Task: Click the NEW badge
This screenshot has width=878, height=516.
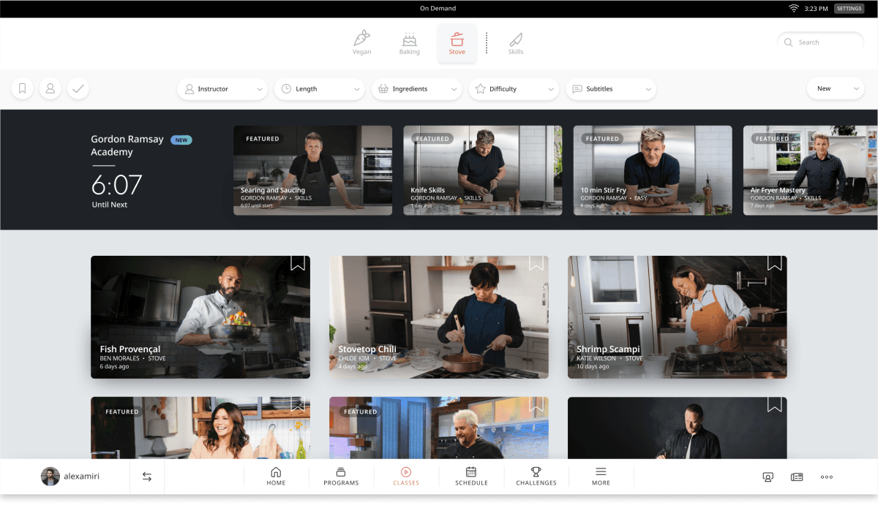Action: point(181,140)
